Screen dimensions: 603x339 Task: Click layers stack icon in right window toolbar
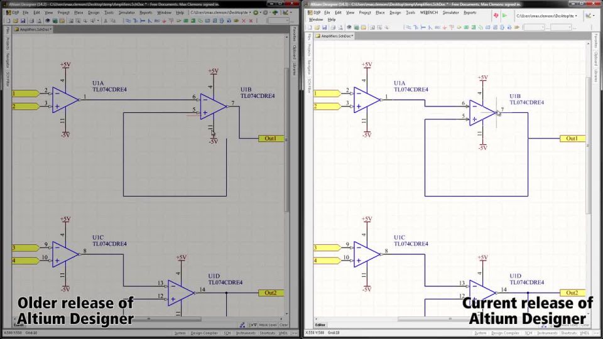[349, 27]
